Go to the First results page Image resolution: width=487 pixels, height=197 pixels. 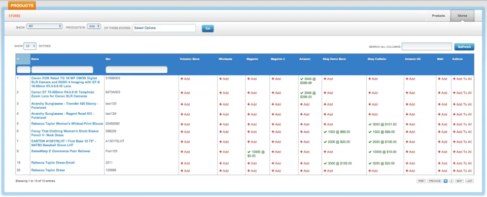pos(421,181)
